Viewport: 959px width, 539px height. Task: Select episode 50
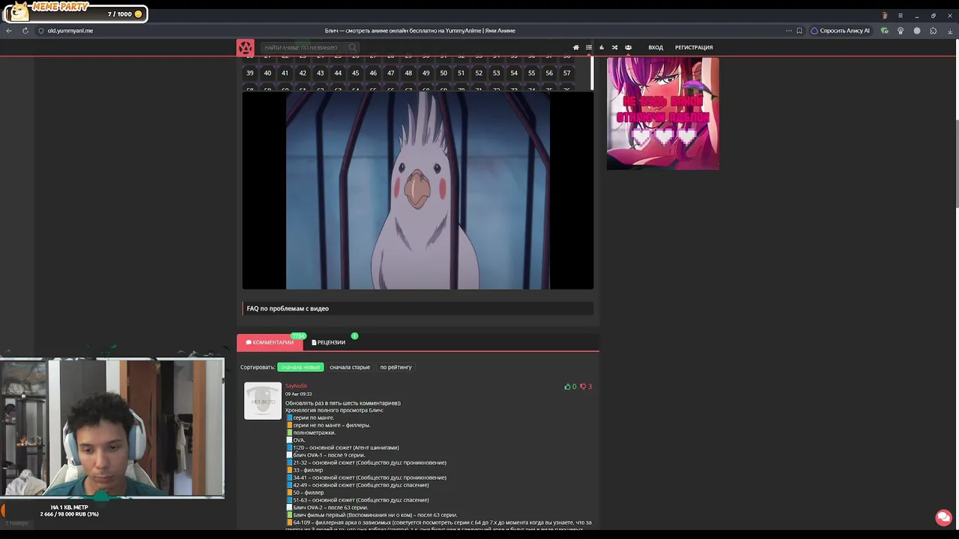tap(444, 73)
